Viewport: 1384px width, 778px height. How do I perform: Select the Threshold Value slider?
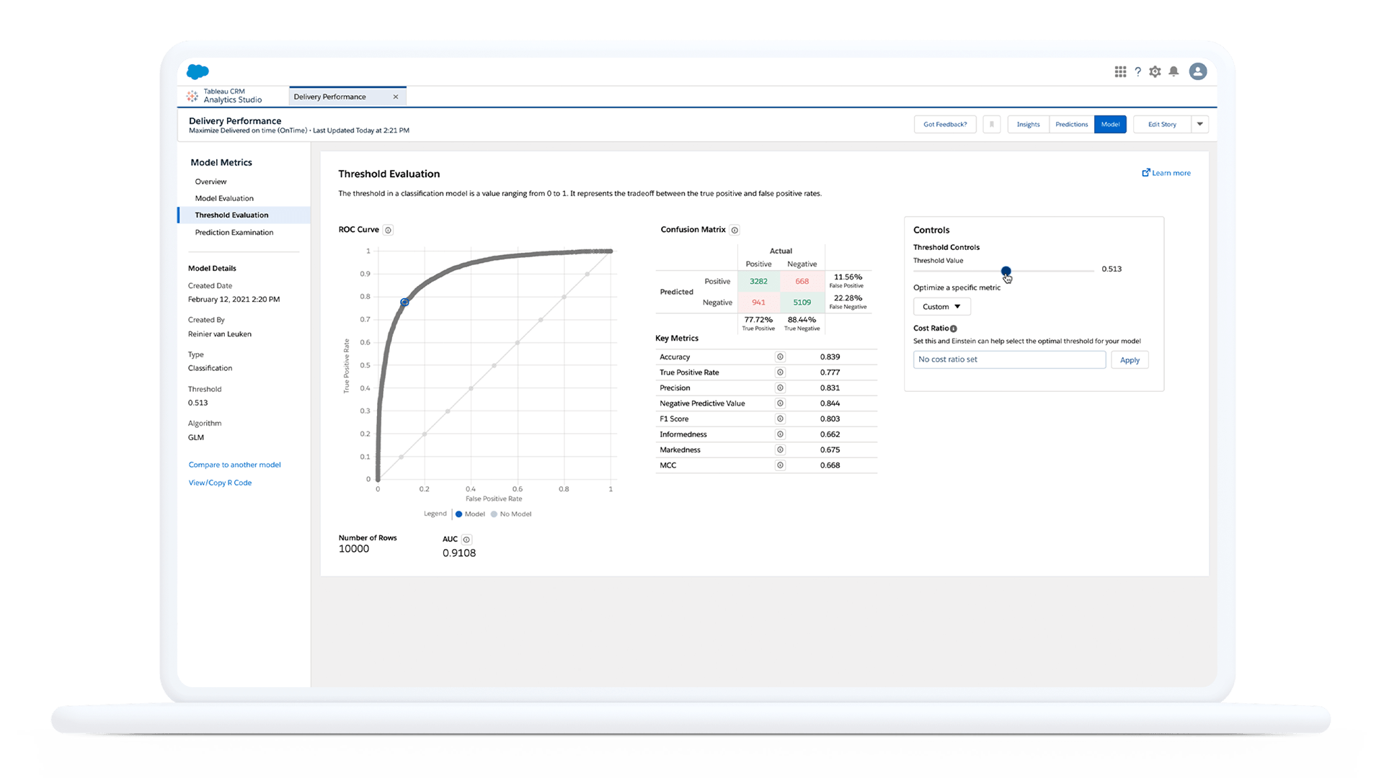pyautogui.click(x=1005, y=270)
